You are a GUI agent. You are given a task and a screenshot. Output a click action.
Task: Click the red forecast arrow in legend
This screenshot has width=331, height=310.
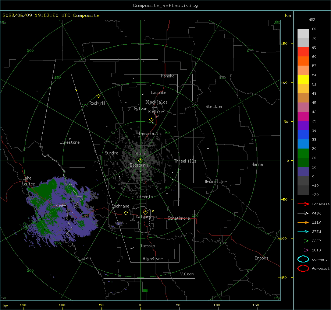(x=303, y=204)
